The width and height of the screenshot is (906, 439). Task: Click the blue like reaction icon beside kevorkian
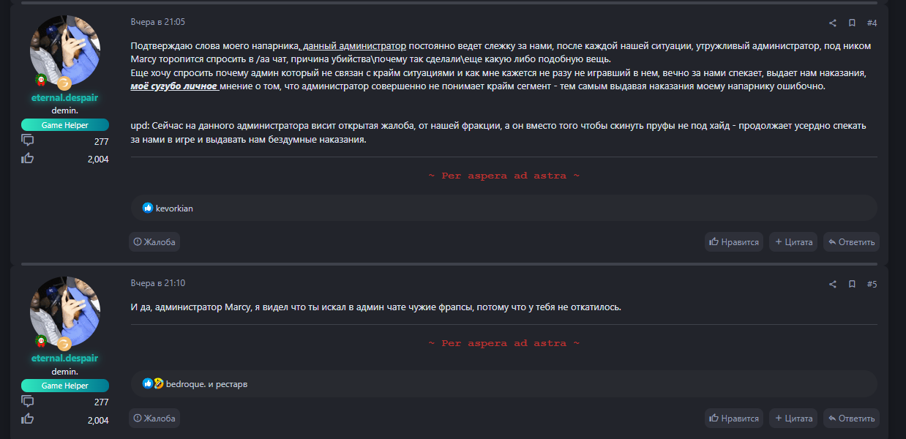coord(148,208)
